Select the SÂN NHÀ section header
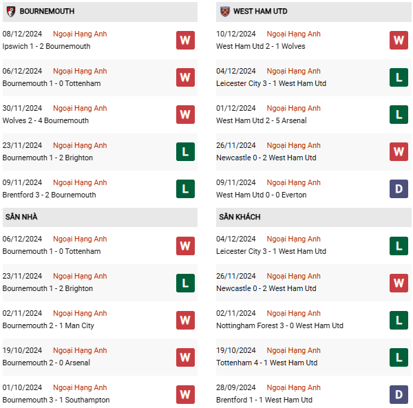 [100, 217]
